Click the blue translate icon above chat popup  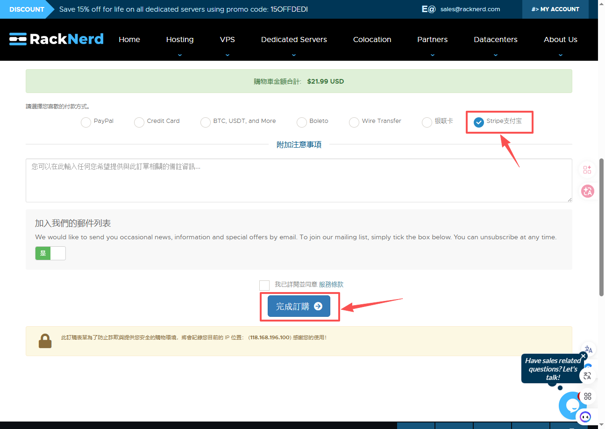(588, 350)
